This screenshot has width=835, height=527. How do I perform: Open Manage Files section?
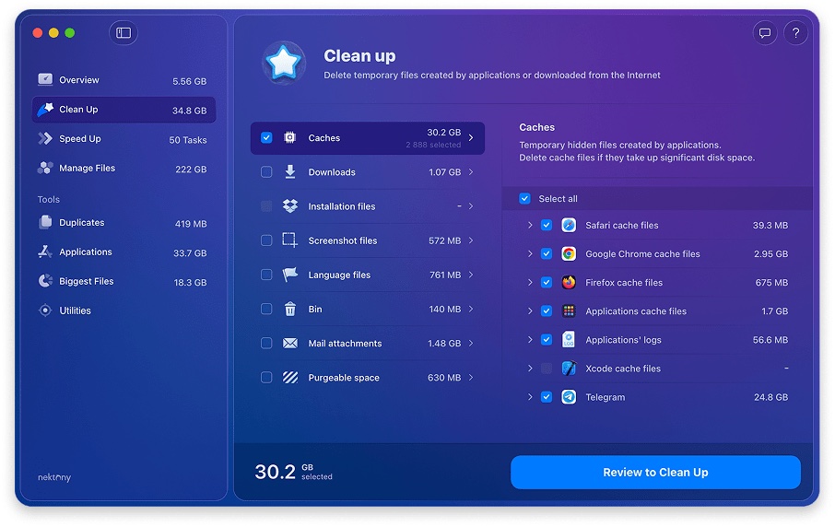(x=123, y=169)
